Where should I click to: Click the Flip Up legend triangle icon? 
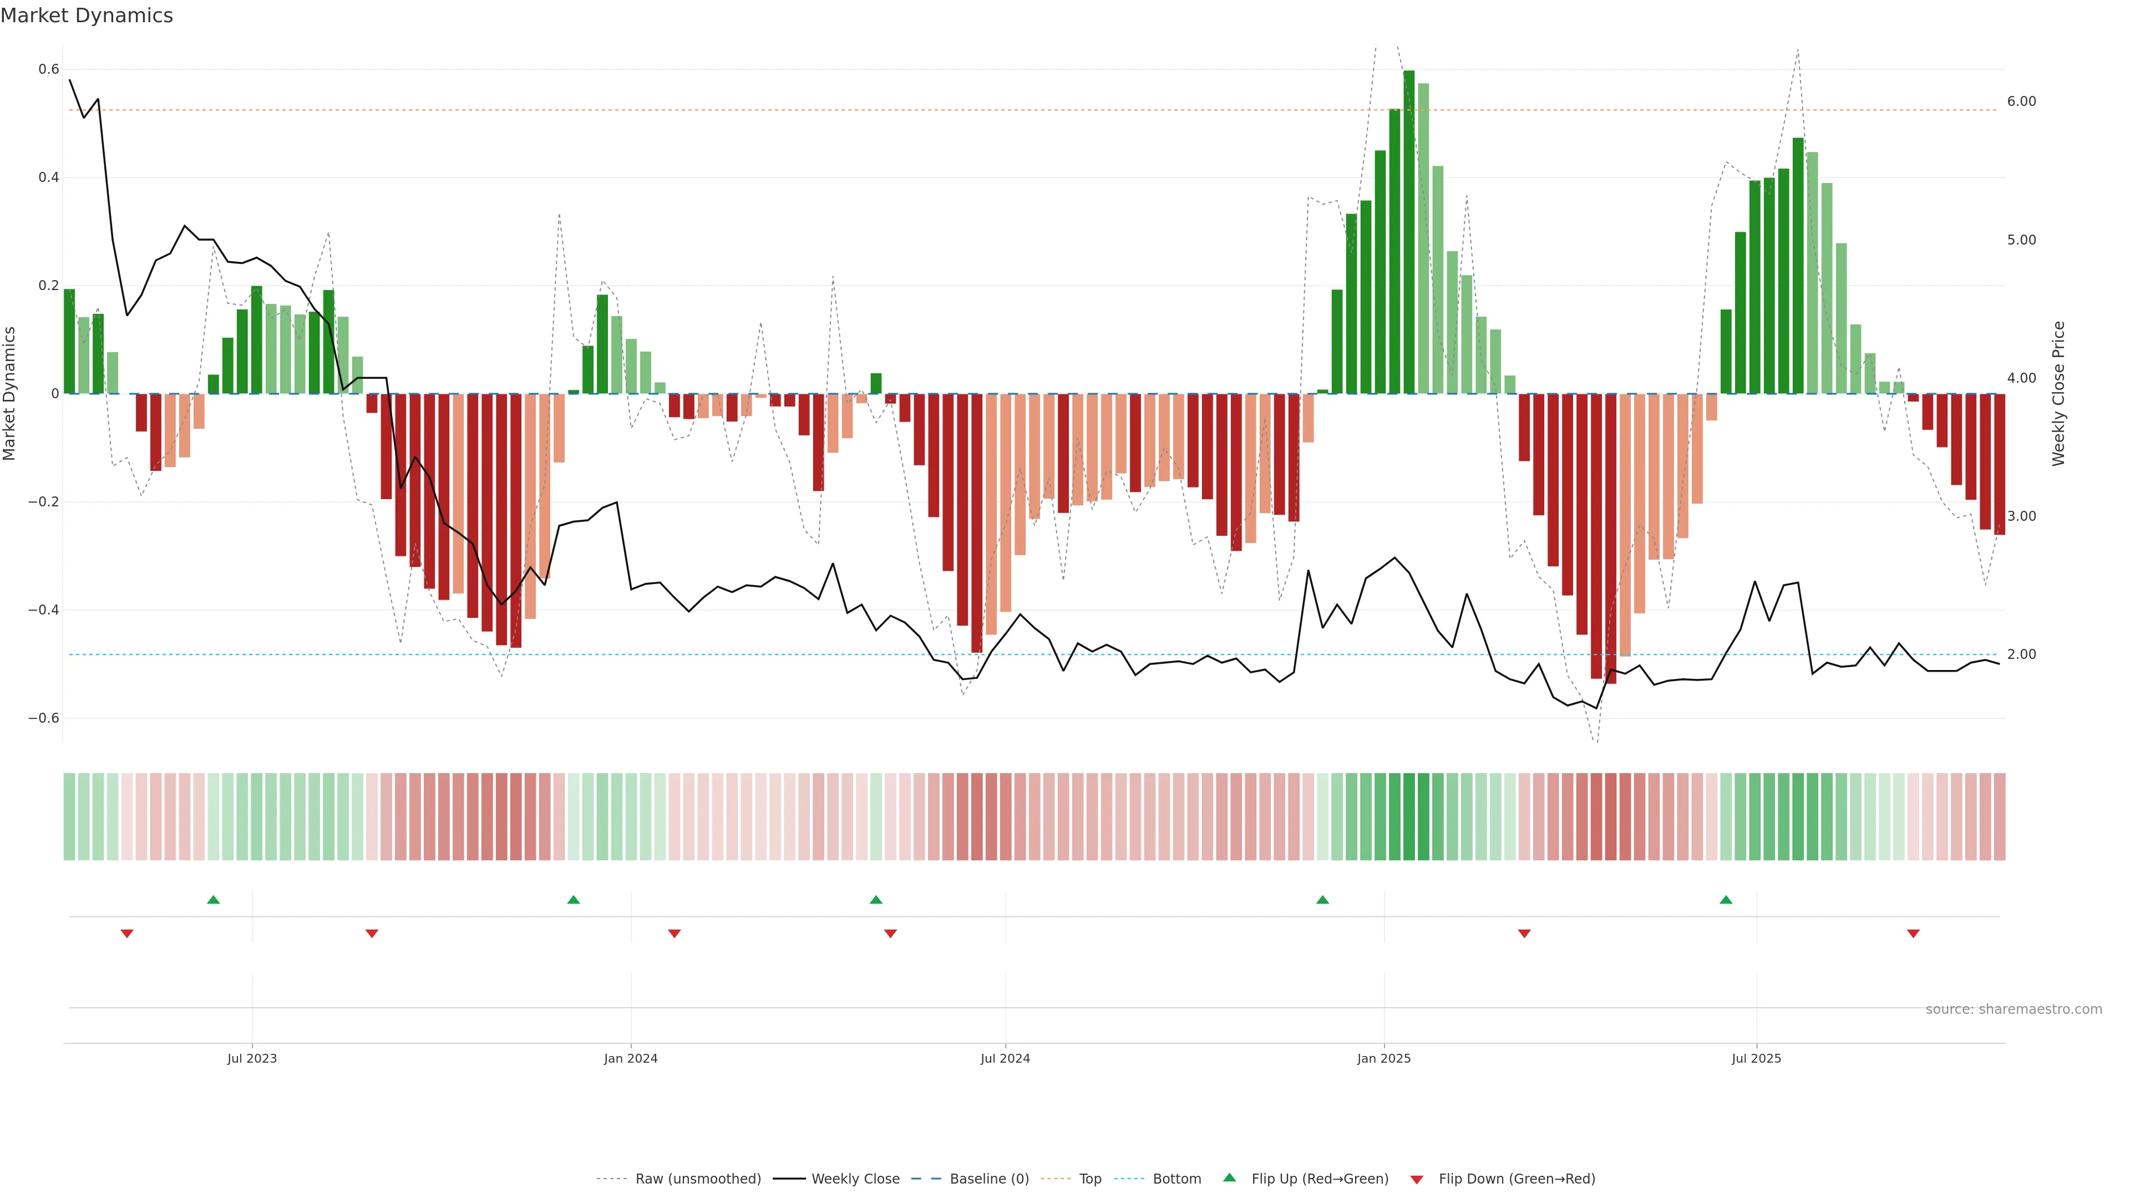click(1230, 1177)
